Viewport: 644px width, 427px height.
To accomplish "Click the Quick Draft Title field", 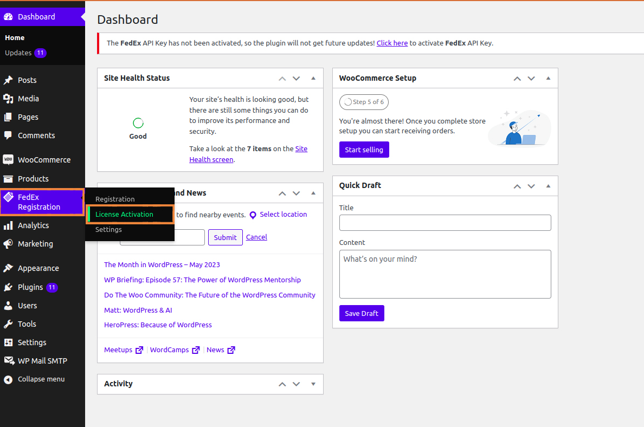I will [x=445, y=223].
